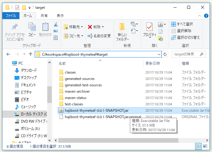Screen dimensions: 212x152
Task: Click the navigation pane's scroll down arrow
Action: point(49,140)
